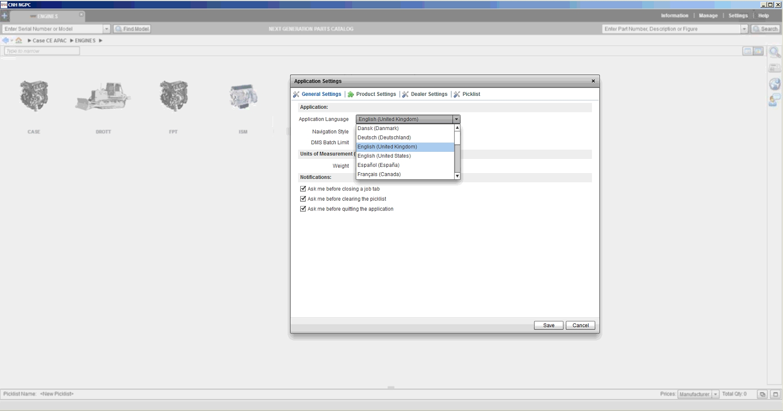Select the ENGINES job tab
Image resolution: width=783 pixels, height=411 pixels.
[x=48, y=16]
